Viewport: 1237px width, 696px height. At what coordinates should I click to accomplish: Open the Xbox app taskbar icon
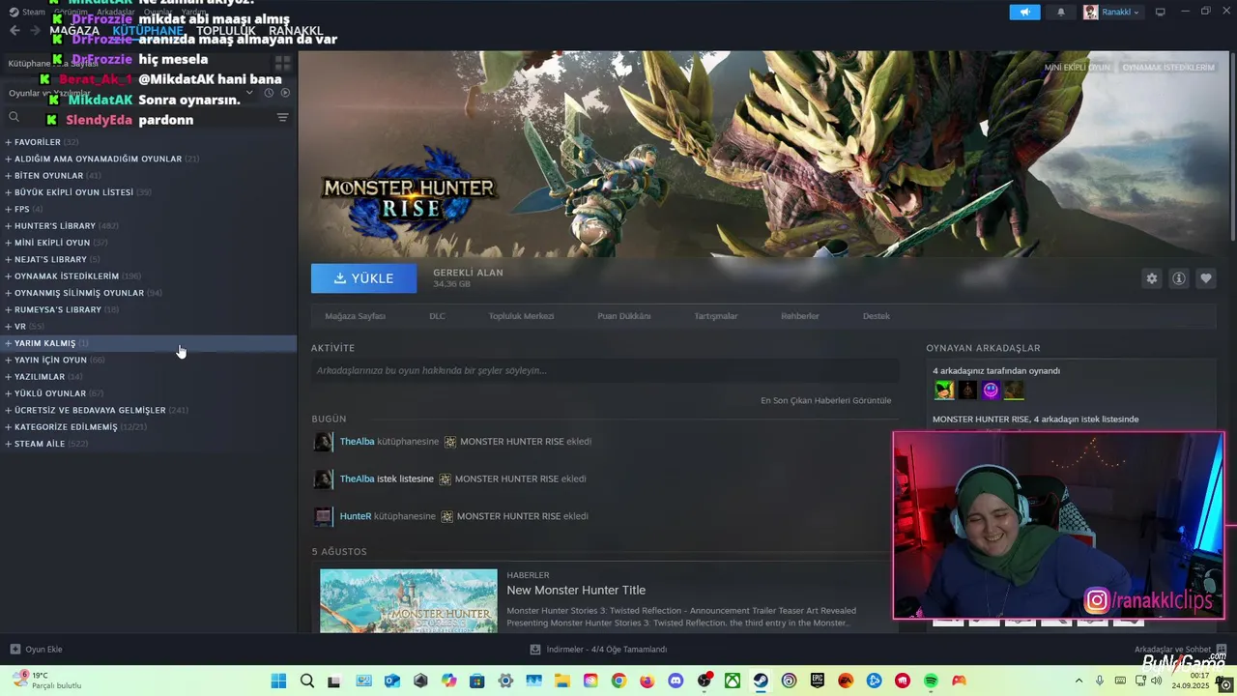point(733,681)
